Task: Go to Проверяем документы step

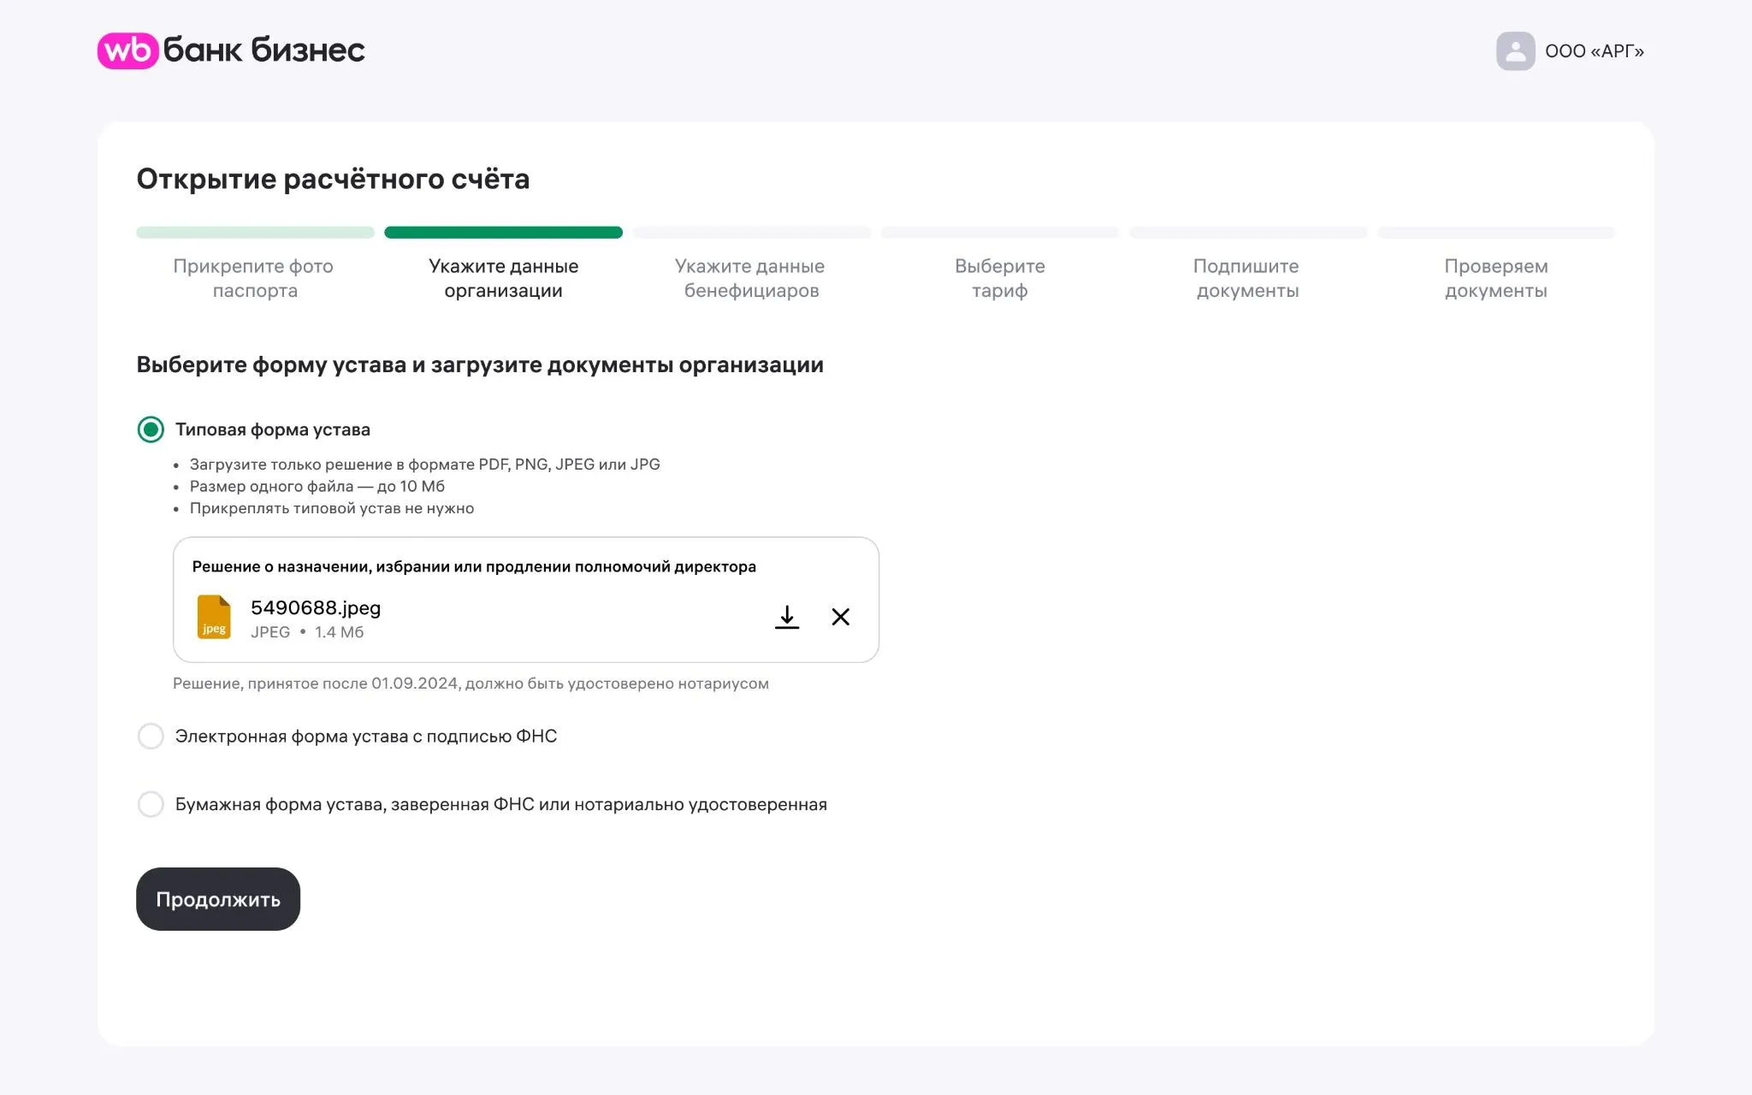Action: [1496, 278]
